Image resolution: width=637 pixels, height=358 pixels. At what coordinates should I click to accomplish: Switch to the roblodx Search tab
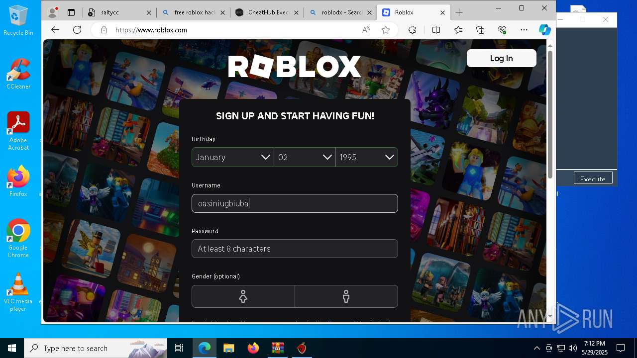340,12
